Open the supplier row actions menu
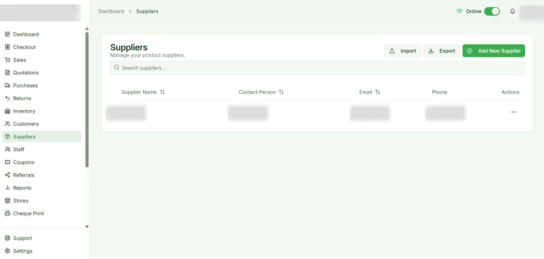This screenshot has width=544, height=259. tap(514, 112)
